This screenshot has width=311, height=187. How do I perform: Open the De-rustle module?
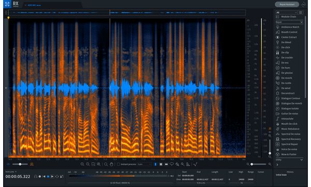click(284, 83)
